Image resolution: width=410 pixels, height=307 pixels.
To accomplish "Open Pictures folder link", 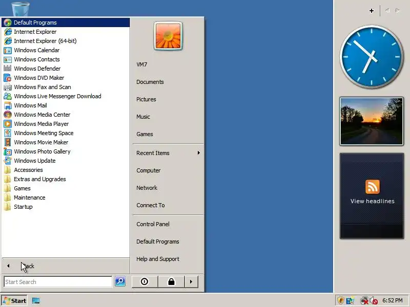I will (168, 99).
